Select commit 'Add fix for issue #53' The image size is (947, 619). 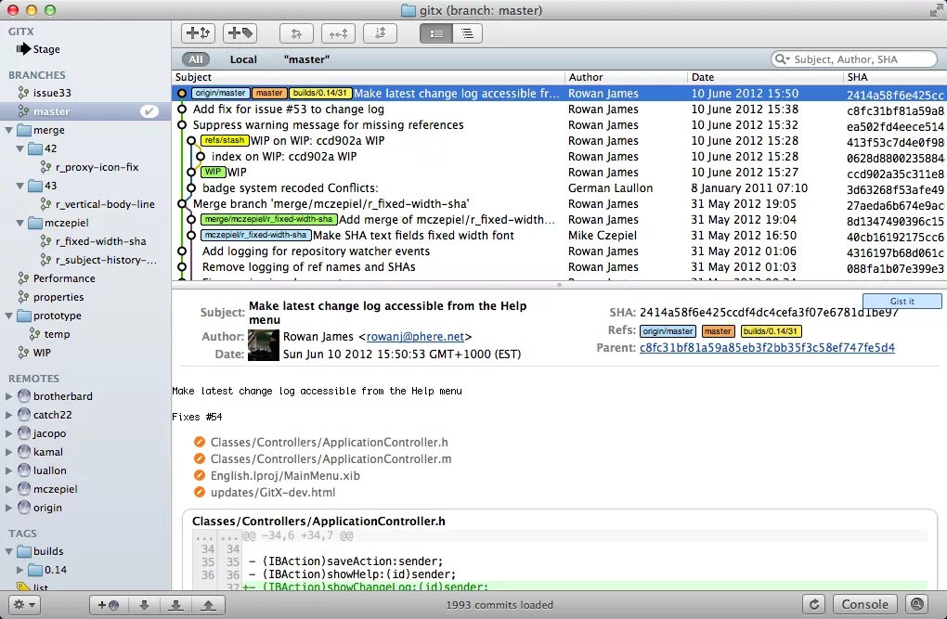pos(559,110)
